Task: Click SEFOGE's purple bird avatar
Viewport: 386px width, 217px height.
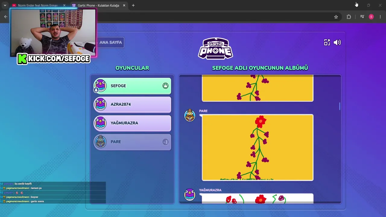Action: tap(100, 86)
